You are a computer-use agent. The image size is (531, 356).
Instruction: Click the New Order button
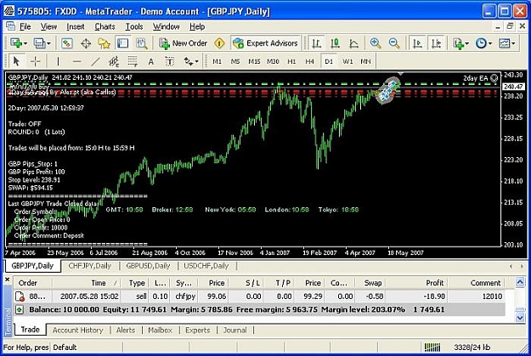(184, 43)
